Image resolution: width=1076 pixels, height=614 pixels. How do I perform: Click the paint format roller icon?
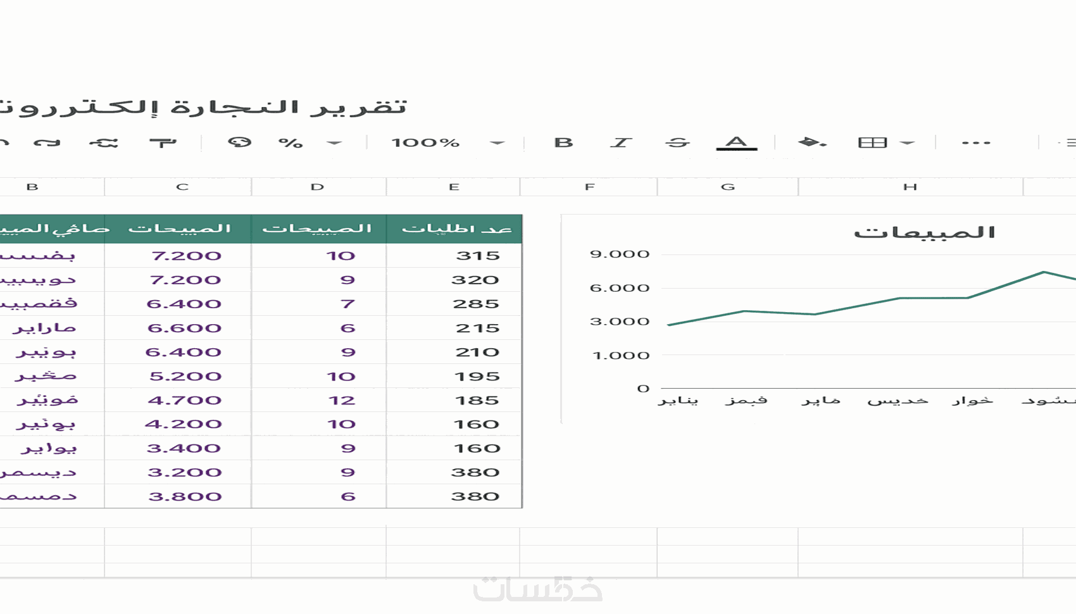[x=163, y=142]
